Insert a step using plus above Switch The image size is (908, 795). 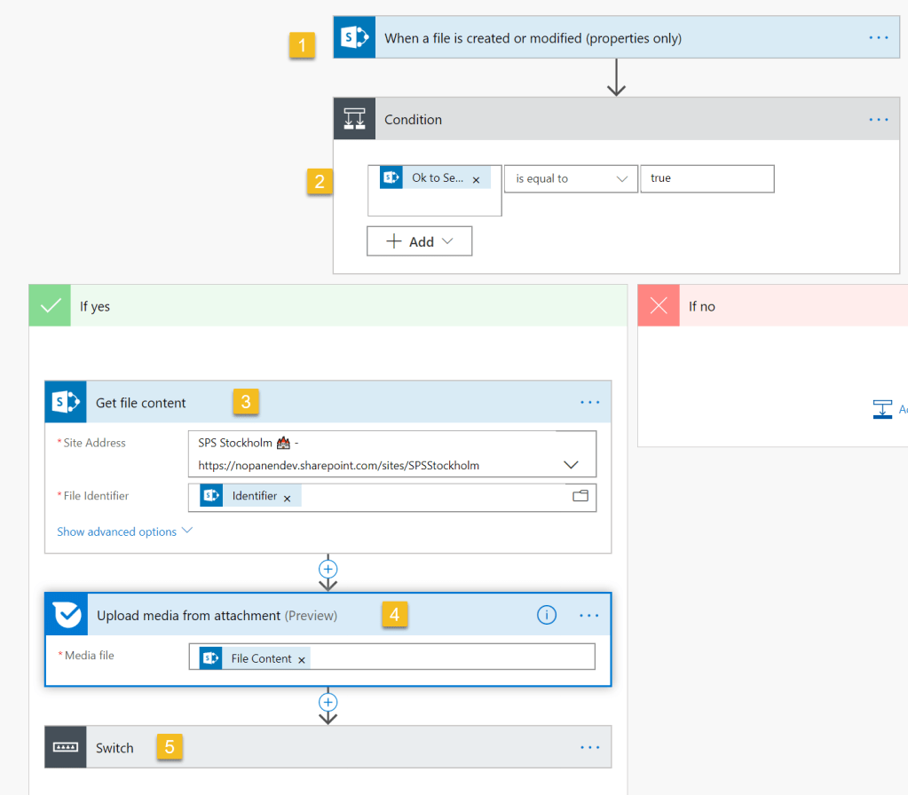click(328, 702)
